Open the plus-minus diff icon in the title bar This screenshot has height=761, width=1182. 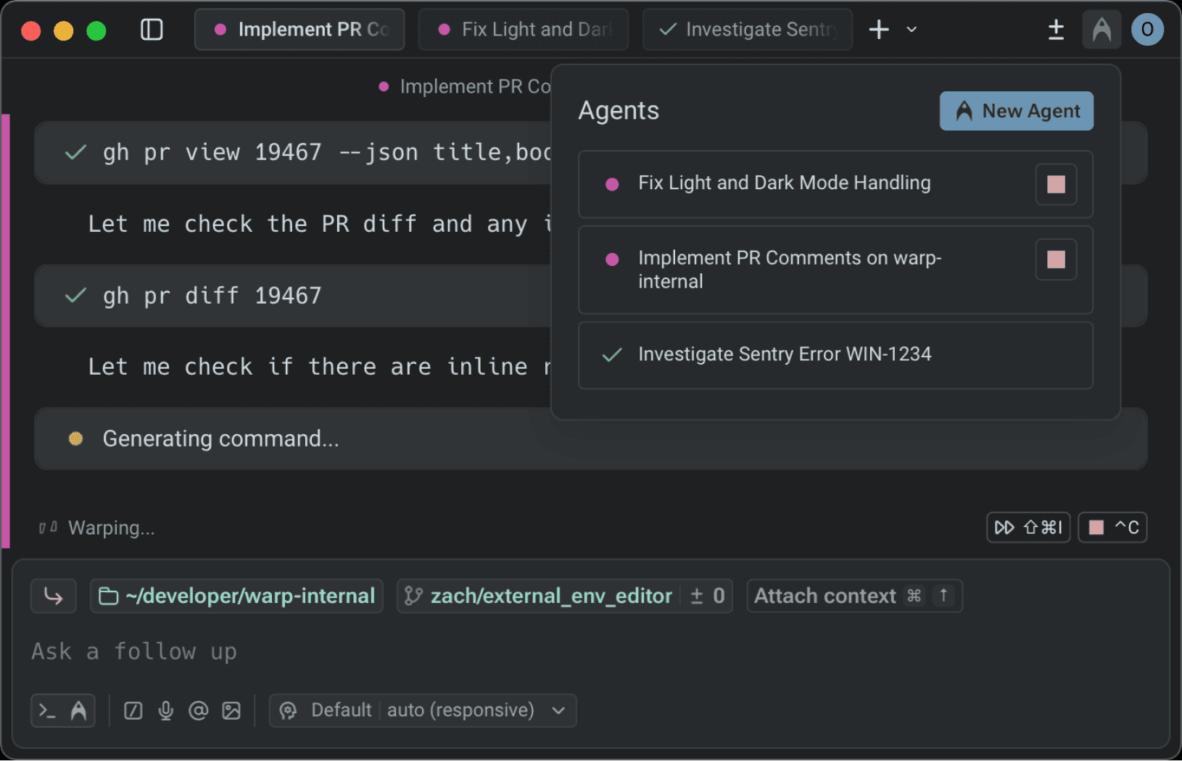(x=1056, y=30)
